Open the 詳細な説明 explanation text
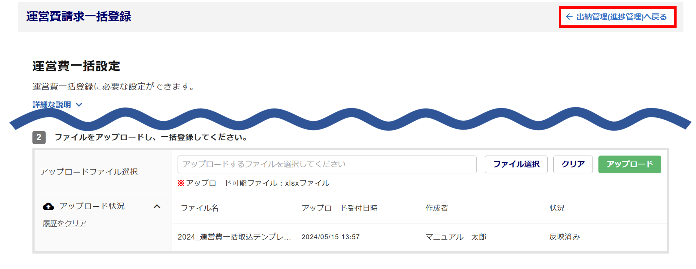Image resolution: width=696 pixels, height=269 pixels. point(52,105)
